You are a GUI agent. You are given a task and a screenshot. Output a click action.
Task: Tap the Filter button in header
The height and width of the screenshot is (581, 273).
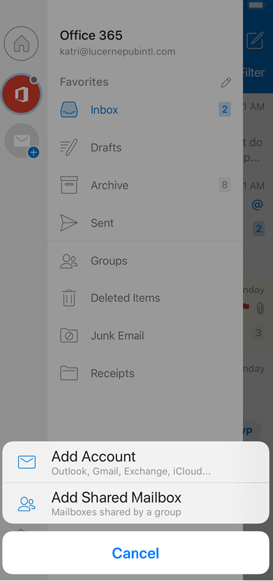(254, 73)
